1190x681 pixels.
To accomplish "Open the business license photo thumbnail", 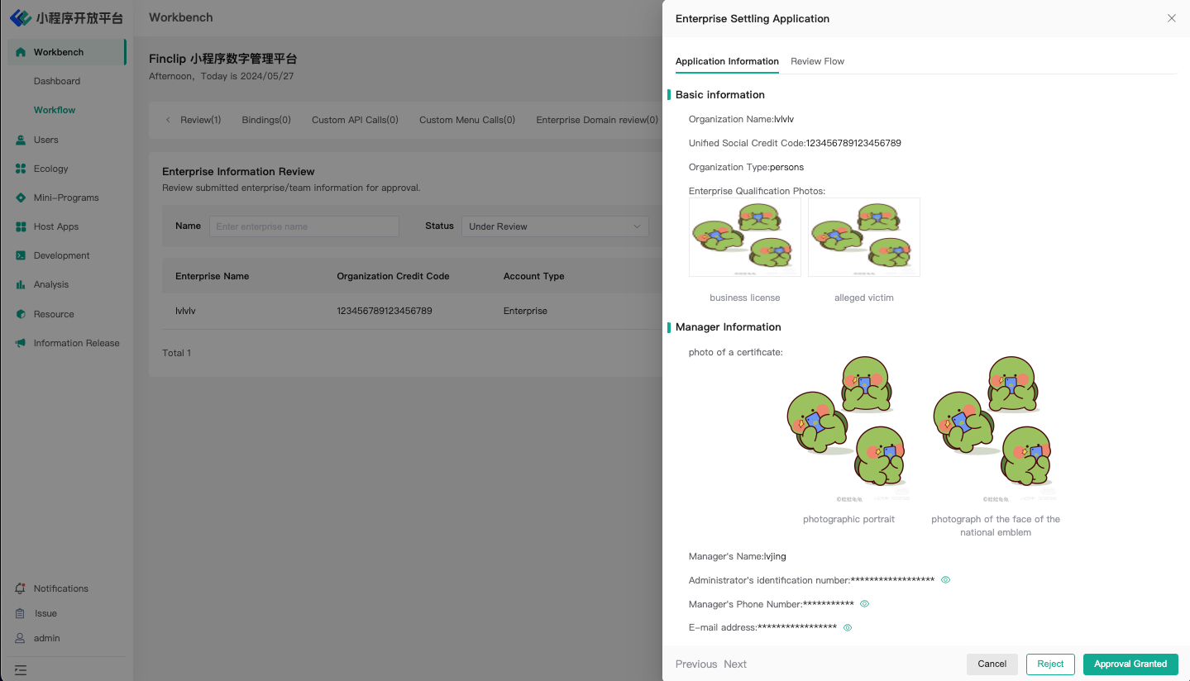I will (x=745, y=237).
